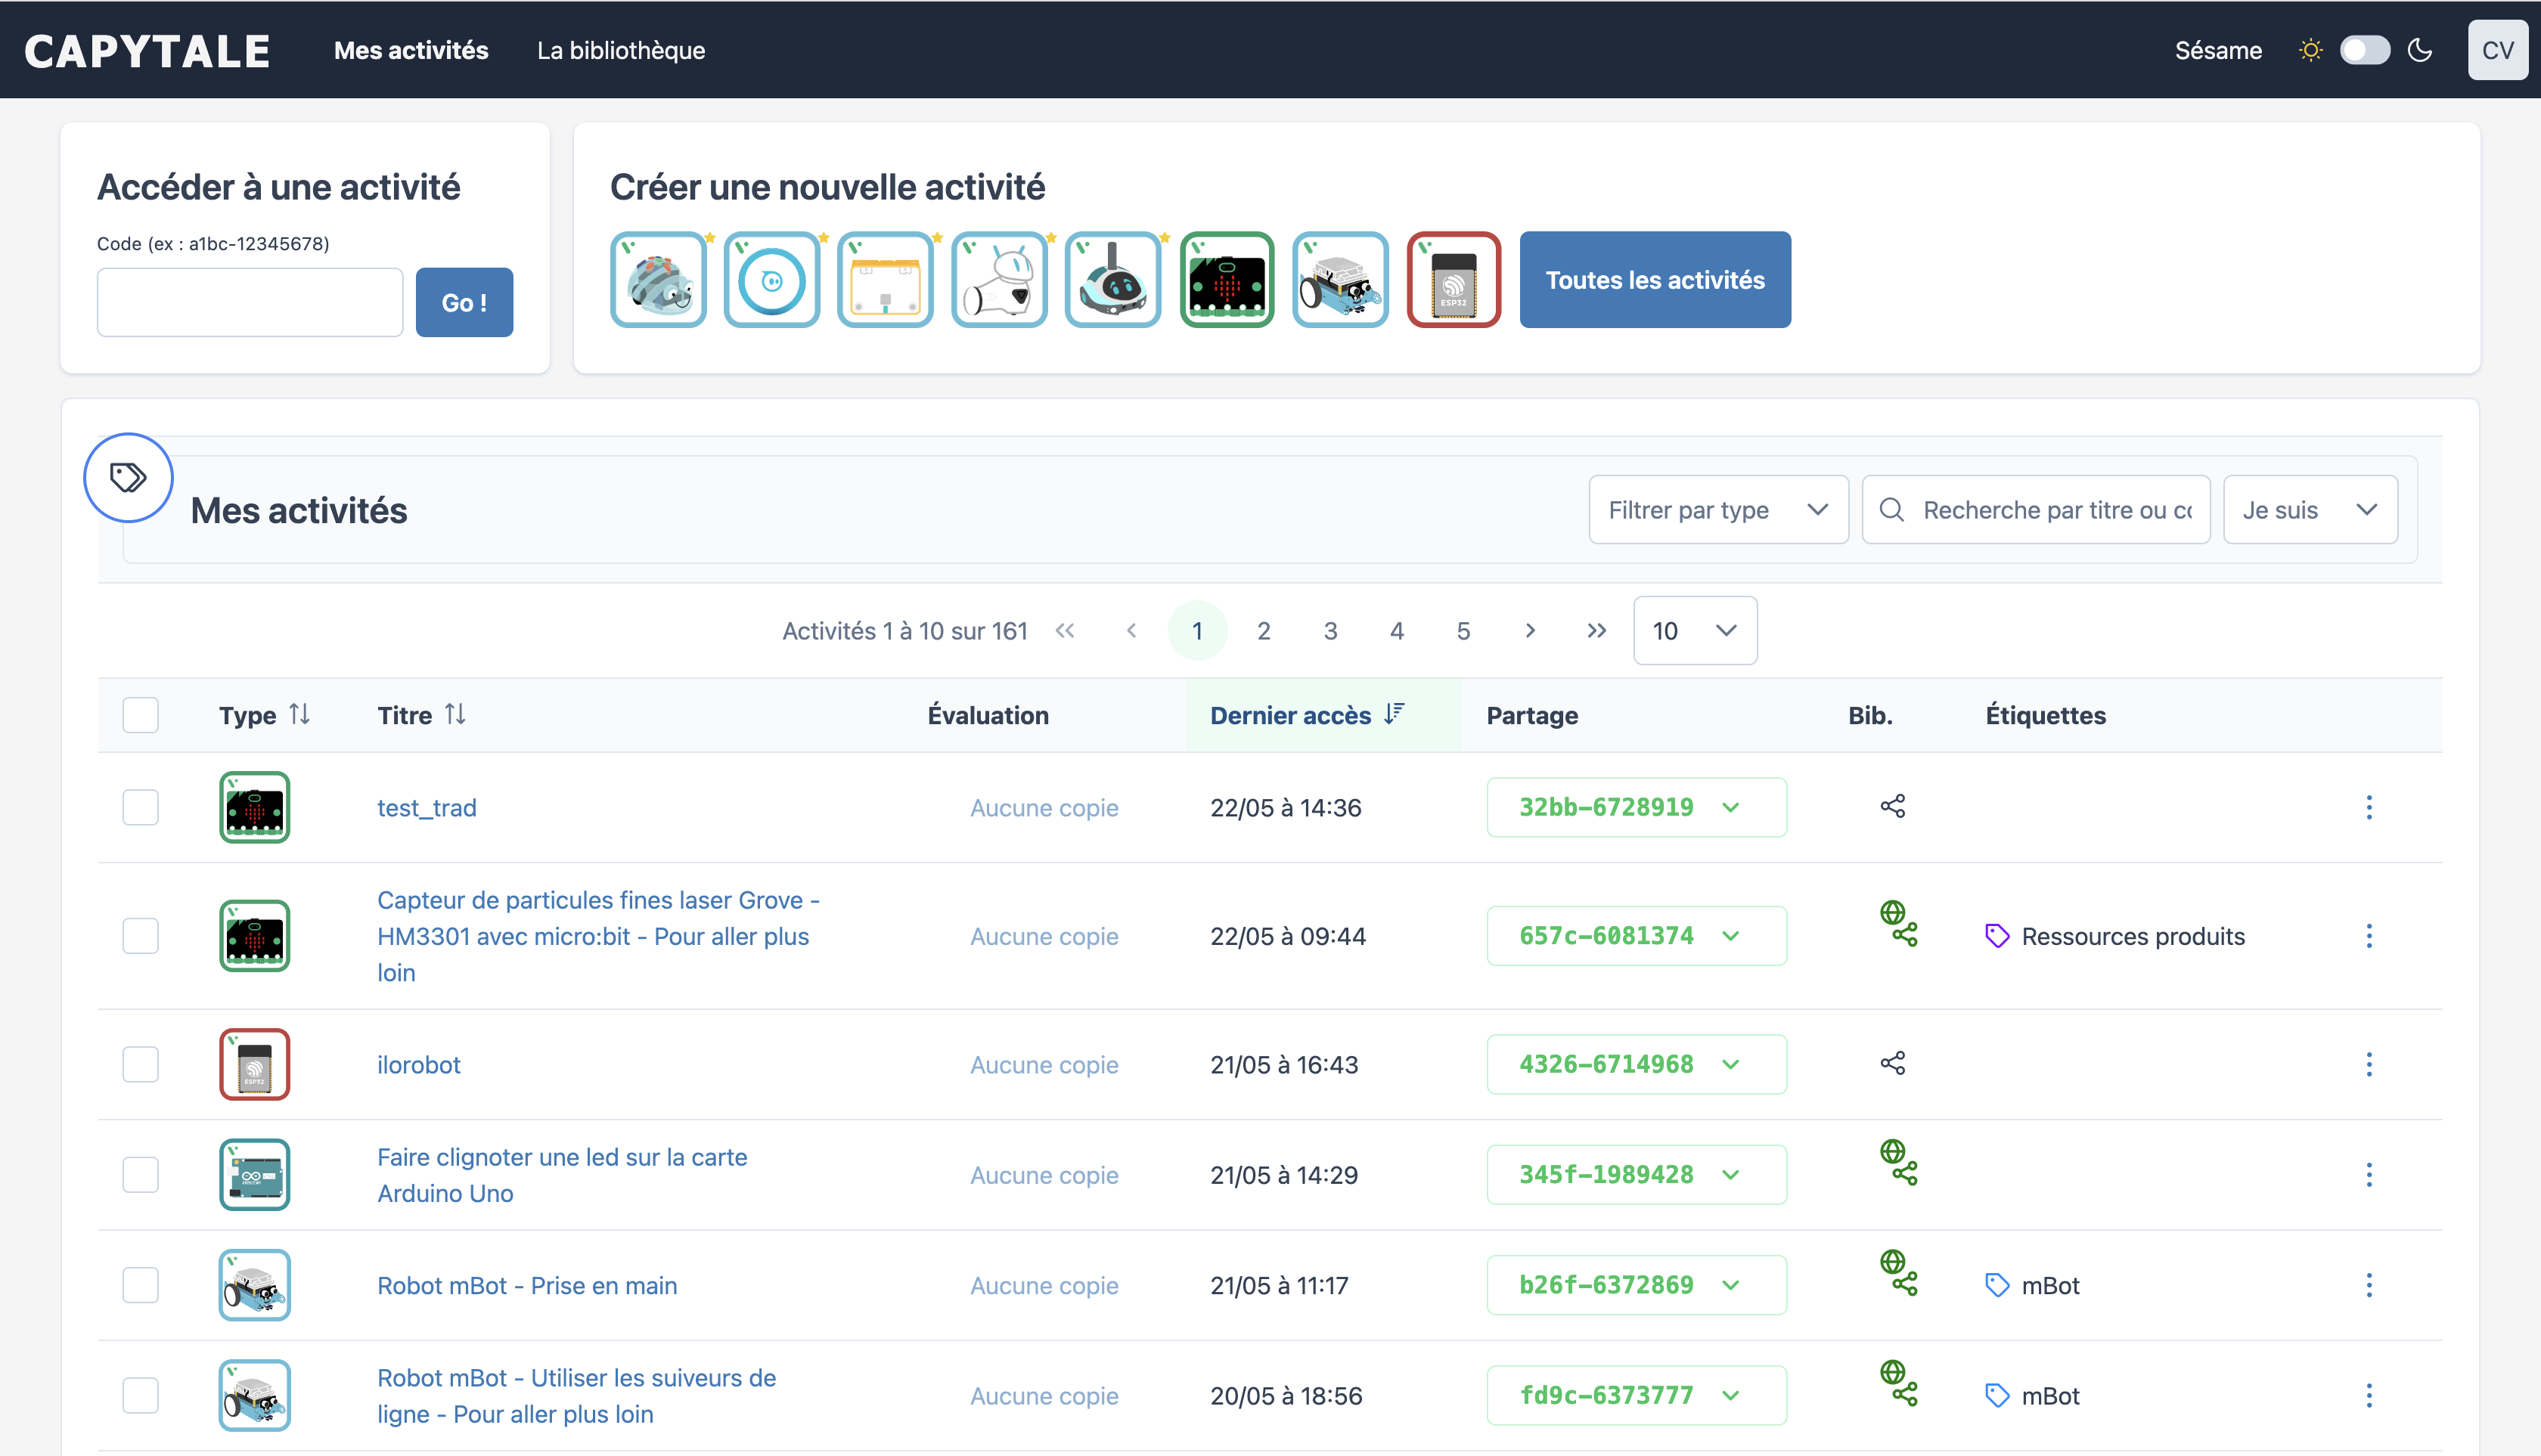The height and width of the screenshot is (1456, 2541).
Task: Expand the Je suis dropdown
Action: pyautogui.click(x=2309, y=510)
